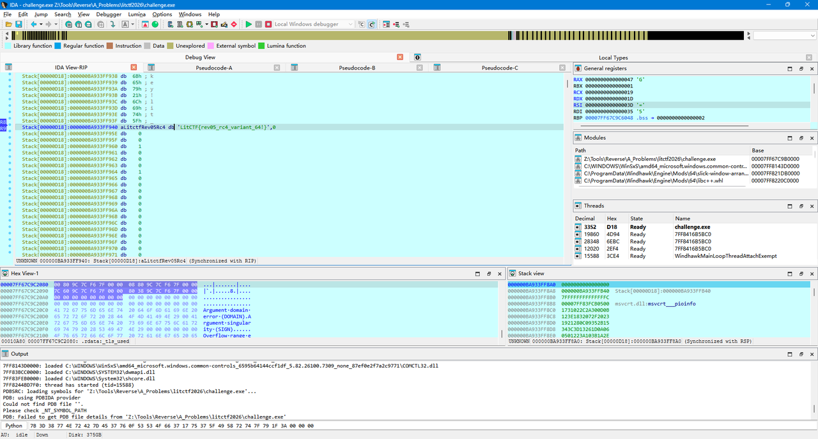The width and height of the screenshot is (818, 439).
Task: Click the red diamond breakpoint toolbar icon
Action: click(x=234, y=24)
